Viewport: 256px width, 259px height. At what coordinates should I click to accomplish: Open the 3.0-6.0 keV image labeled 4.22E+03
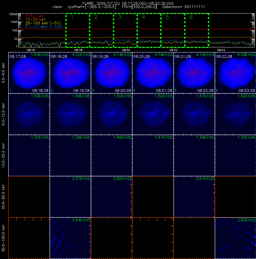coord(70,73)
